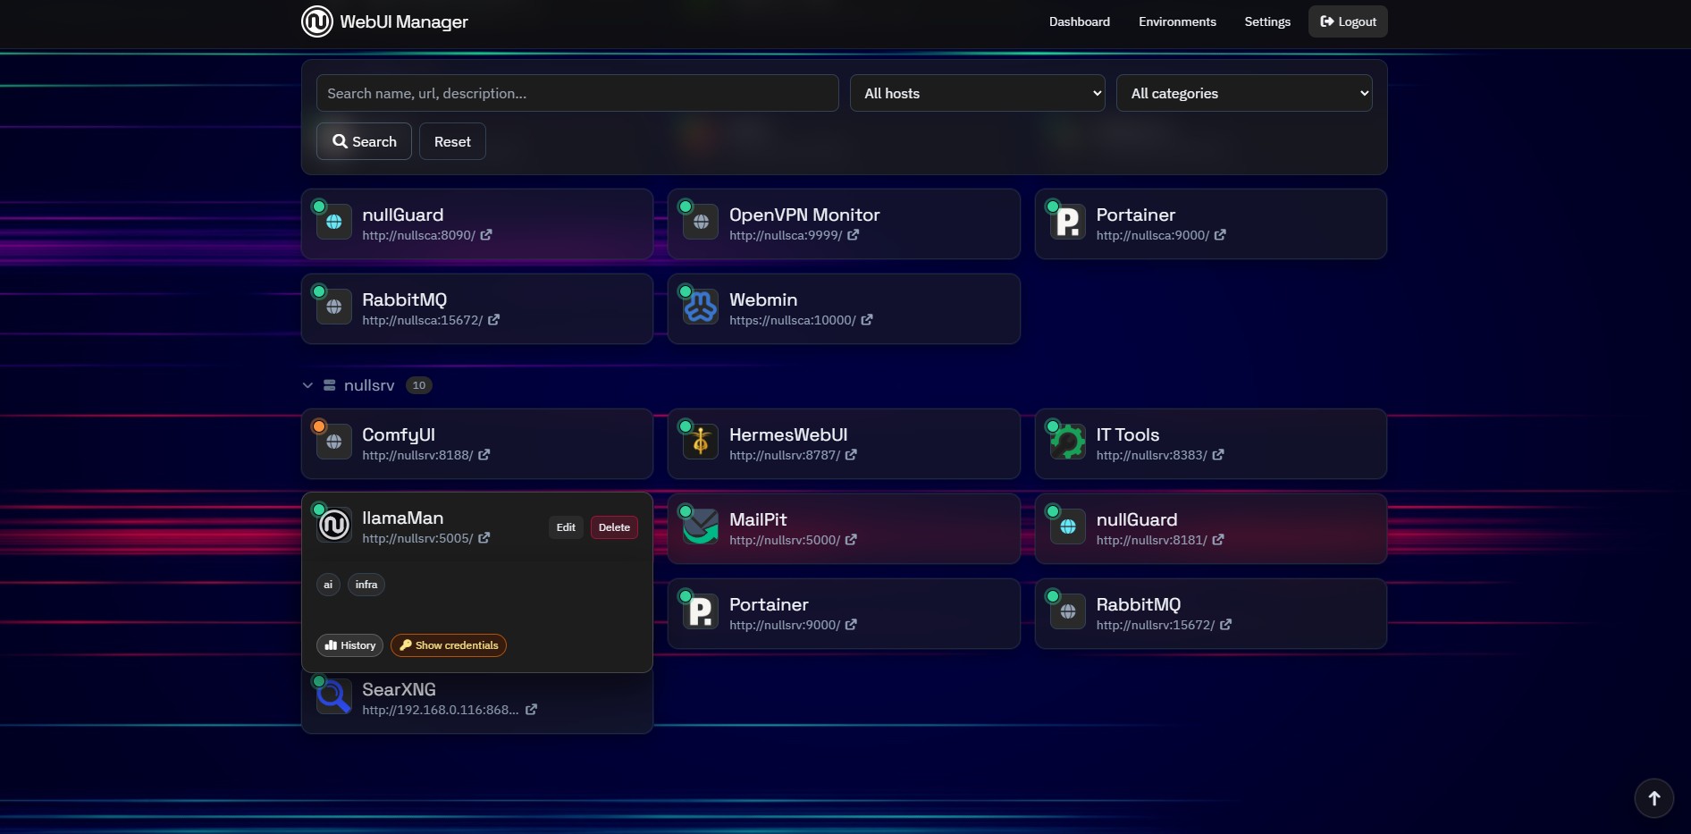Open http://nullsca:8090/ link
1691x834 pixels.
pyautogui.click(x=419, y=235)
